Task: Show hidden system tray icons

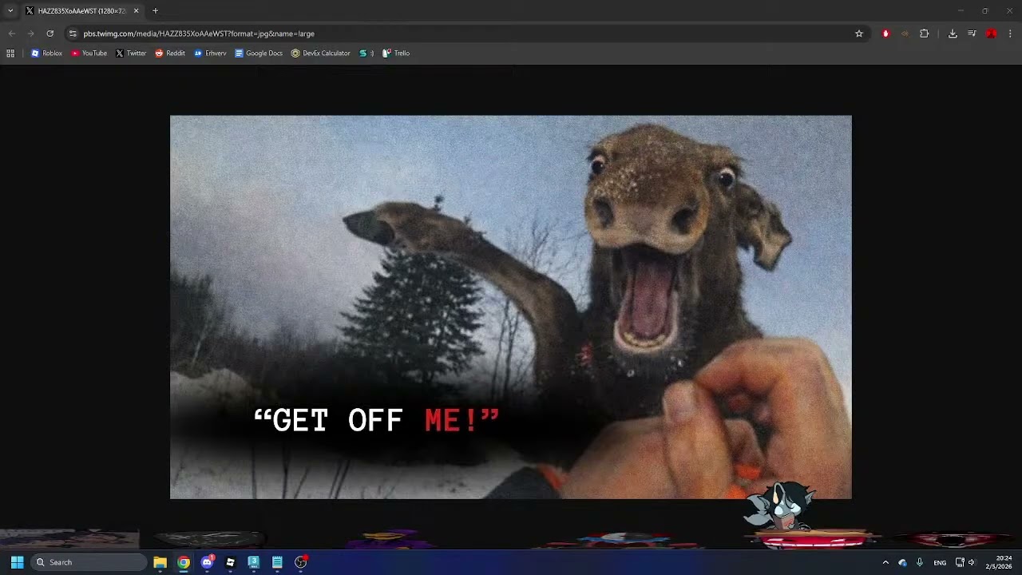Action: [885, 562]
